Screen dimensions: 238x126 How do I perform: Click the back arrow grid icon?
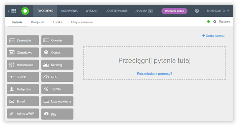click(12, 11)
